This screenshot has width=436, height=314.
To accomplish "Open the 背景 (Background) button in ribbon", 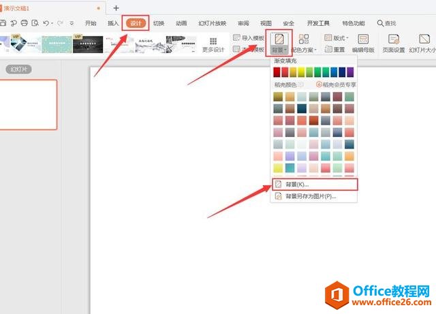I will tap(278, 43).
